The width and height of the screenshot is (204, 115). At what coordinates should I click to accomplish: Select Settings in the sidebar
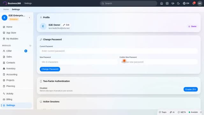click(x=16, y=105)
